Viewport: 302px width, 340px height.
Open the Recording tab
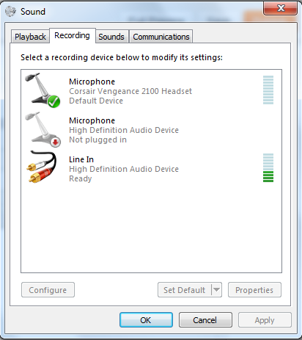72,35
